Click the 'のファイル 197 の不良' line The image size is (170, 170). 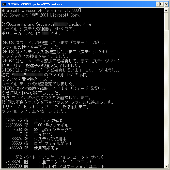pyautogui.click(x=44, y=75)
